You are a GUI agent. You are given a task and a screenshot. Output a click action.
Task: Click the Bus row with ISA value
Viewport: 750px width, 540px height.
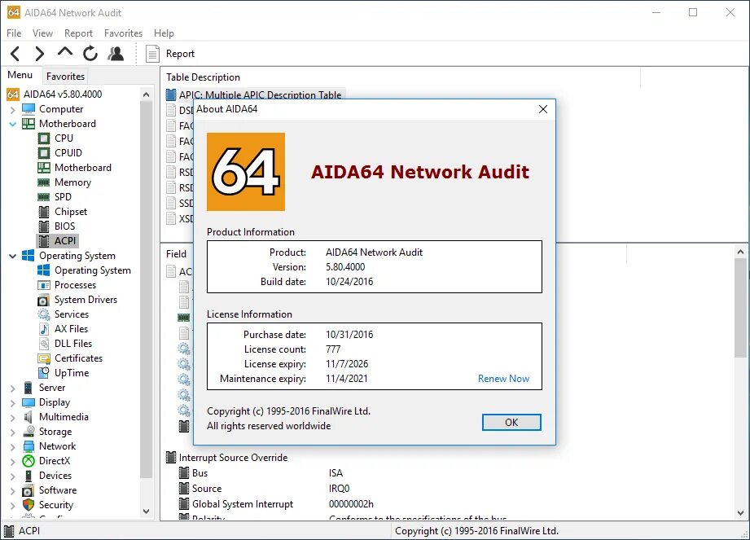coord(261,473)
